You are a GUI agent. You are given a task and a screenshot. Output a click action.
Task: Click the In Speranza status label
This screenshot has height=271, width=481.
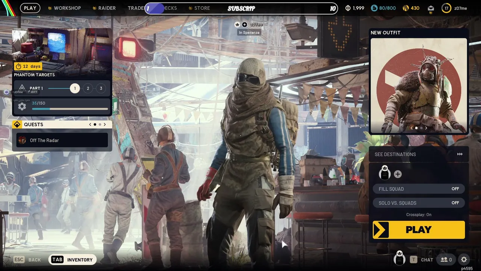click(x=249, y=32)
